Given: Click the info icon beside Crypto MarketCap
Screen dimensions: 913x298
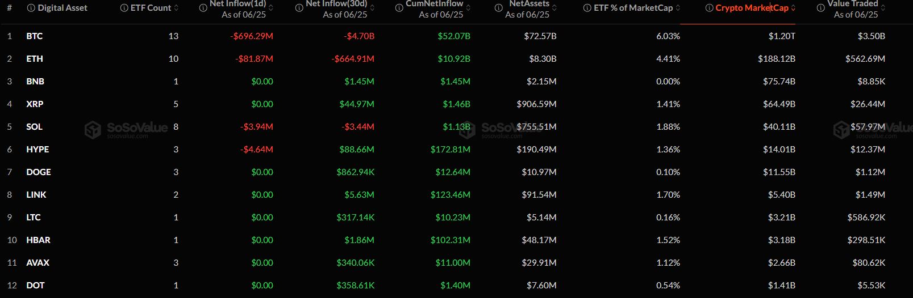Looking at the screenshot, I should (x=709, y=8).
